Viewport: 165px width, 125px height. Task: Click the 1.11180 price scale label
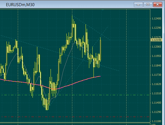point(156,121)
